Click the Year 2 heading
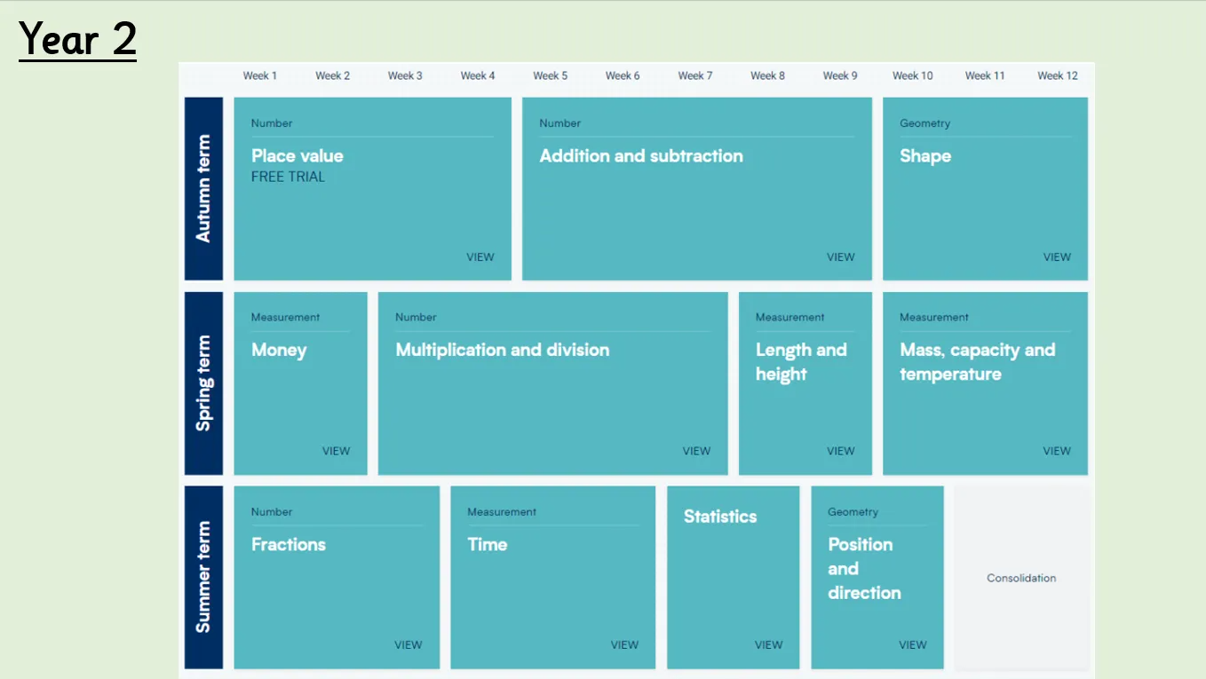The image size is (1206, 679). click(x=77, y=38)
